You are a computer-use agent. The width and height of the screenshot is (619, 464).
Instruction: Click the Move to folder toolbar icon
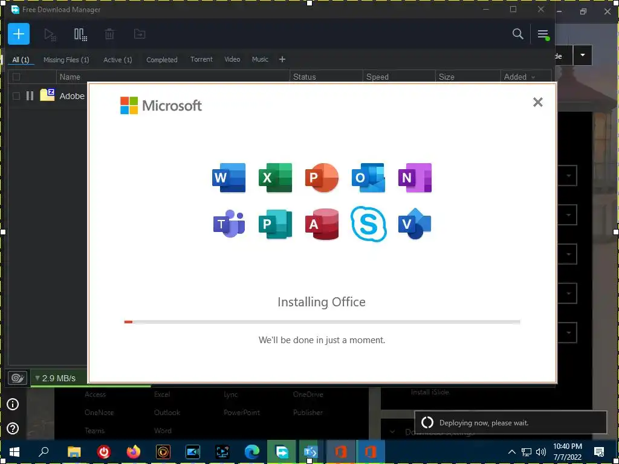pyautogui.click(x=140, y=34)
